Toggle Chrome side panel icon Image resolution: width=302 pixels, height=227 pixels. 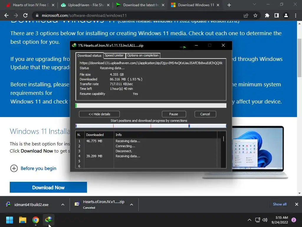click(x=277, y=15)
